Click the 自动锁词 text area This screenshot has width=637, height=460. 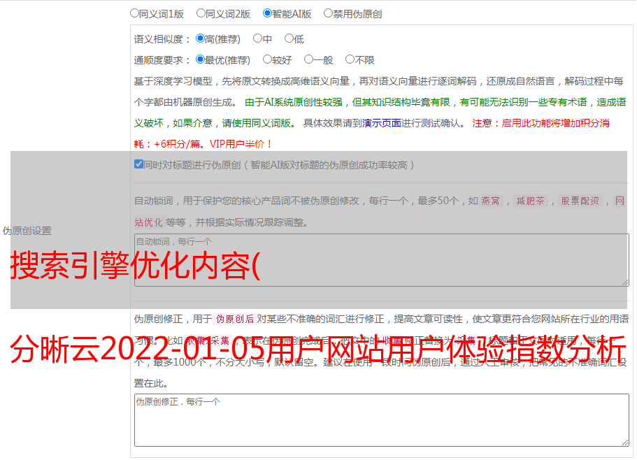pos(382,260)
